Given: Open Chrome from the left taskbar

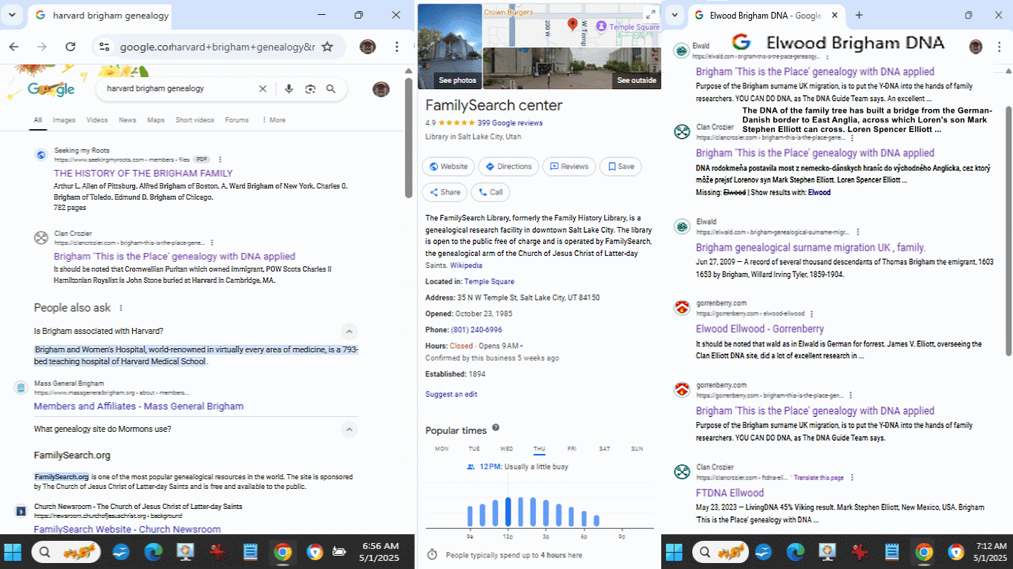Looking at the screenshot, I should 282,552.
